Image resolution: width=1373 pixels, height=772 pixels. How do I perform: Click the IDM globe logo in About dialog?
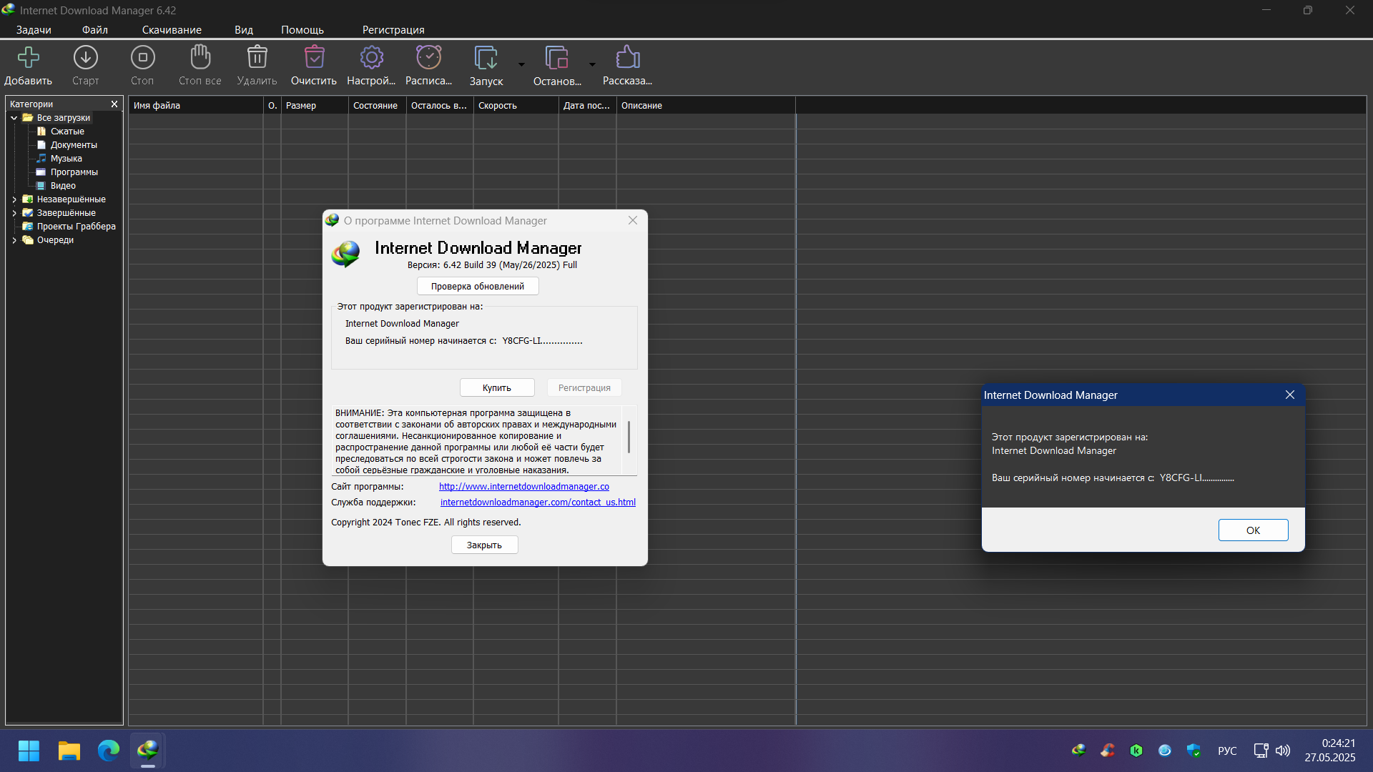346,254
